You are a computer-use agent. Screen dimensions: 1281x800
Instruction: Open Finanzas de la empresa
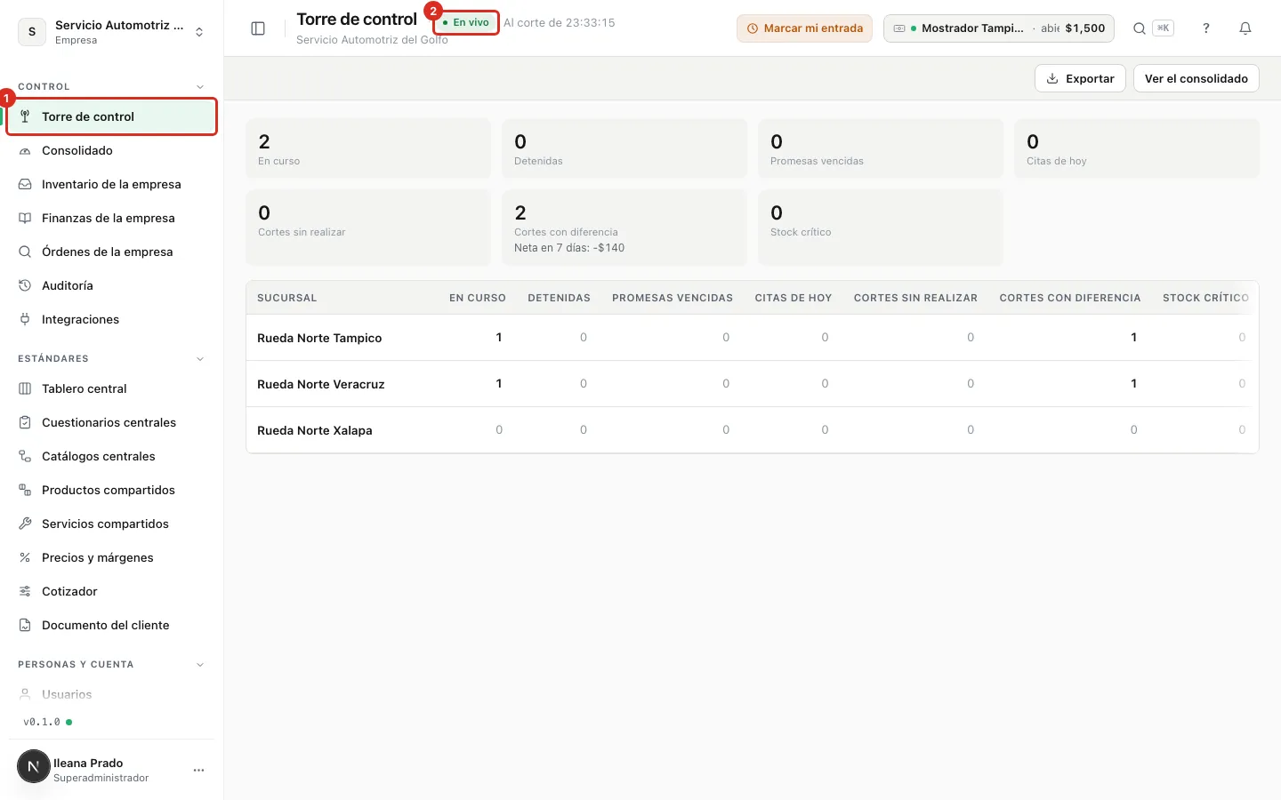tap(111, 218)
